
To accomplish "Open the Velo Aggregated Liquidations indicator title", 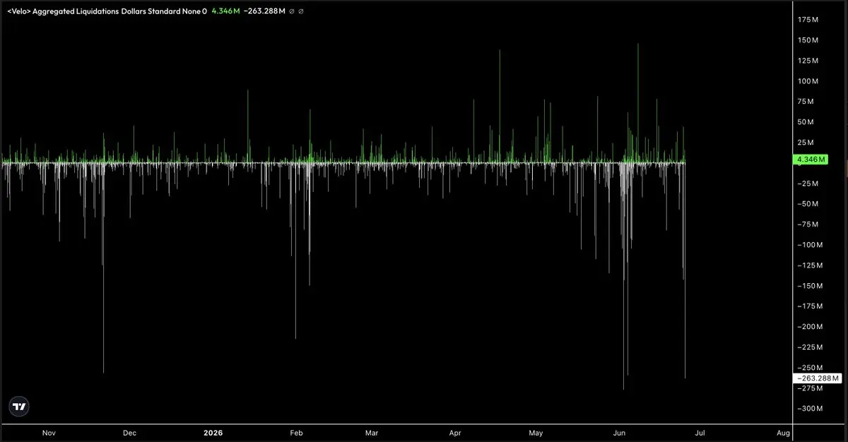I will click(107, 12).
